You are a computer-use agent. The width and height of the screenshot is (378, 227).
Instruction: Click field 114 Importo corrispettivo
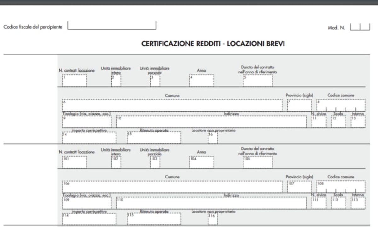[x=89, y=219]
